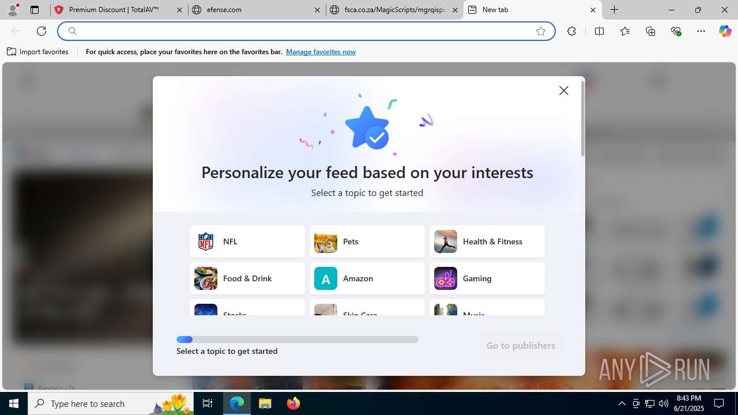This screenshot has width=738, height=415.
Task: Open Settings and more menu
Action: [701, 31]
